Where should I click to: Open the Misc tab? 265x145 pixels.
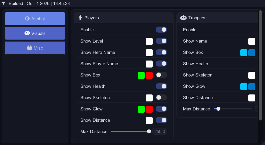click(35, 48)
